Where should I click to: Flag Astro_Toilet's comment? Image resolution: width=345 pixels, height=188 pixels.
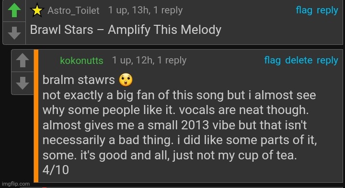click(304, 10)
